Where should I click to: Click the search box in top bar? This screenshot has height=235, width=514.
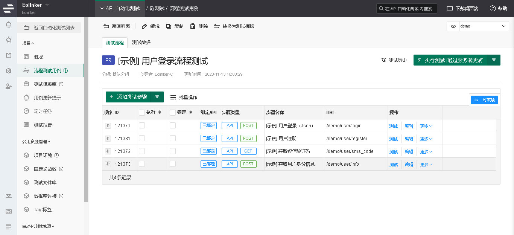407,8
